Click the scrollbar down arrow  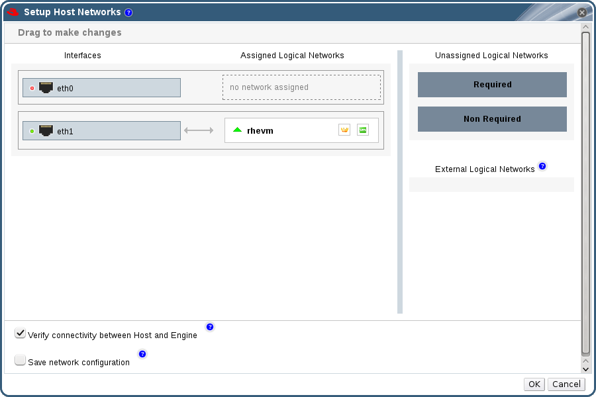tap(585, 368)
